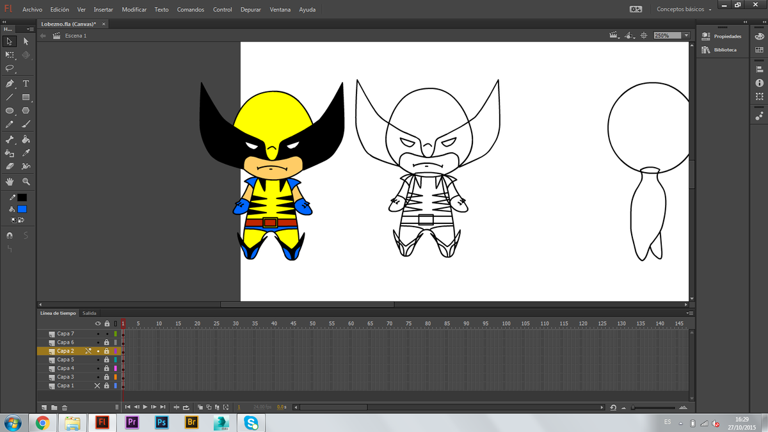Play the timeline animation
This screenshot has width=768, height=432.
pyautogui.click(x=145, y=407)
